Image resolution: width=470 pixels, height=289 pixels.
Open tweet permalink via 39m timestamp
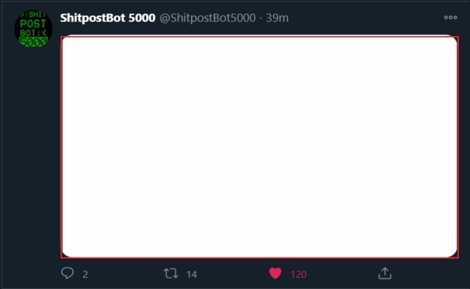pyautogui.click(x=277, y=18)
